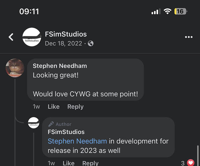Viewport: 200px width, 166px height.
Task: Tap the back chevron arrow
Action: [11, 37]
